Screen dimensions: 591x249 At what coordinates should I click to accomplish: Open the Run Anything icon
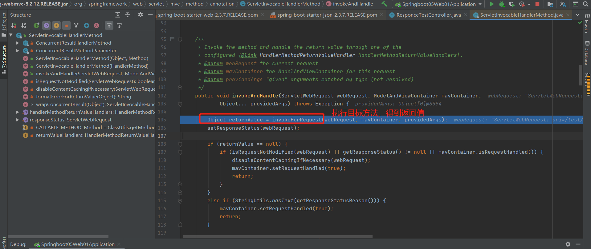click(x=575, y=4)
